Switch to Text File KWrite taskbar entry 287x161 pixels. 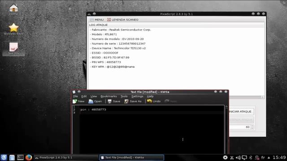[x=131, y=157]
